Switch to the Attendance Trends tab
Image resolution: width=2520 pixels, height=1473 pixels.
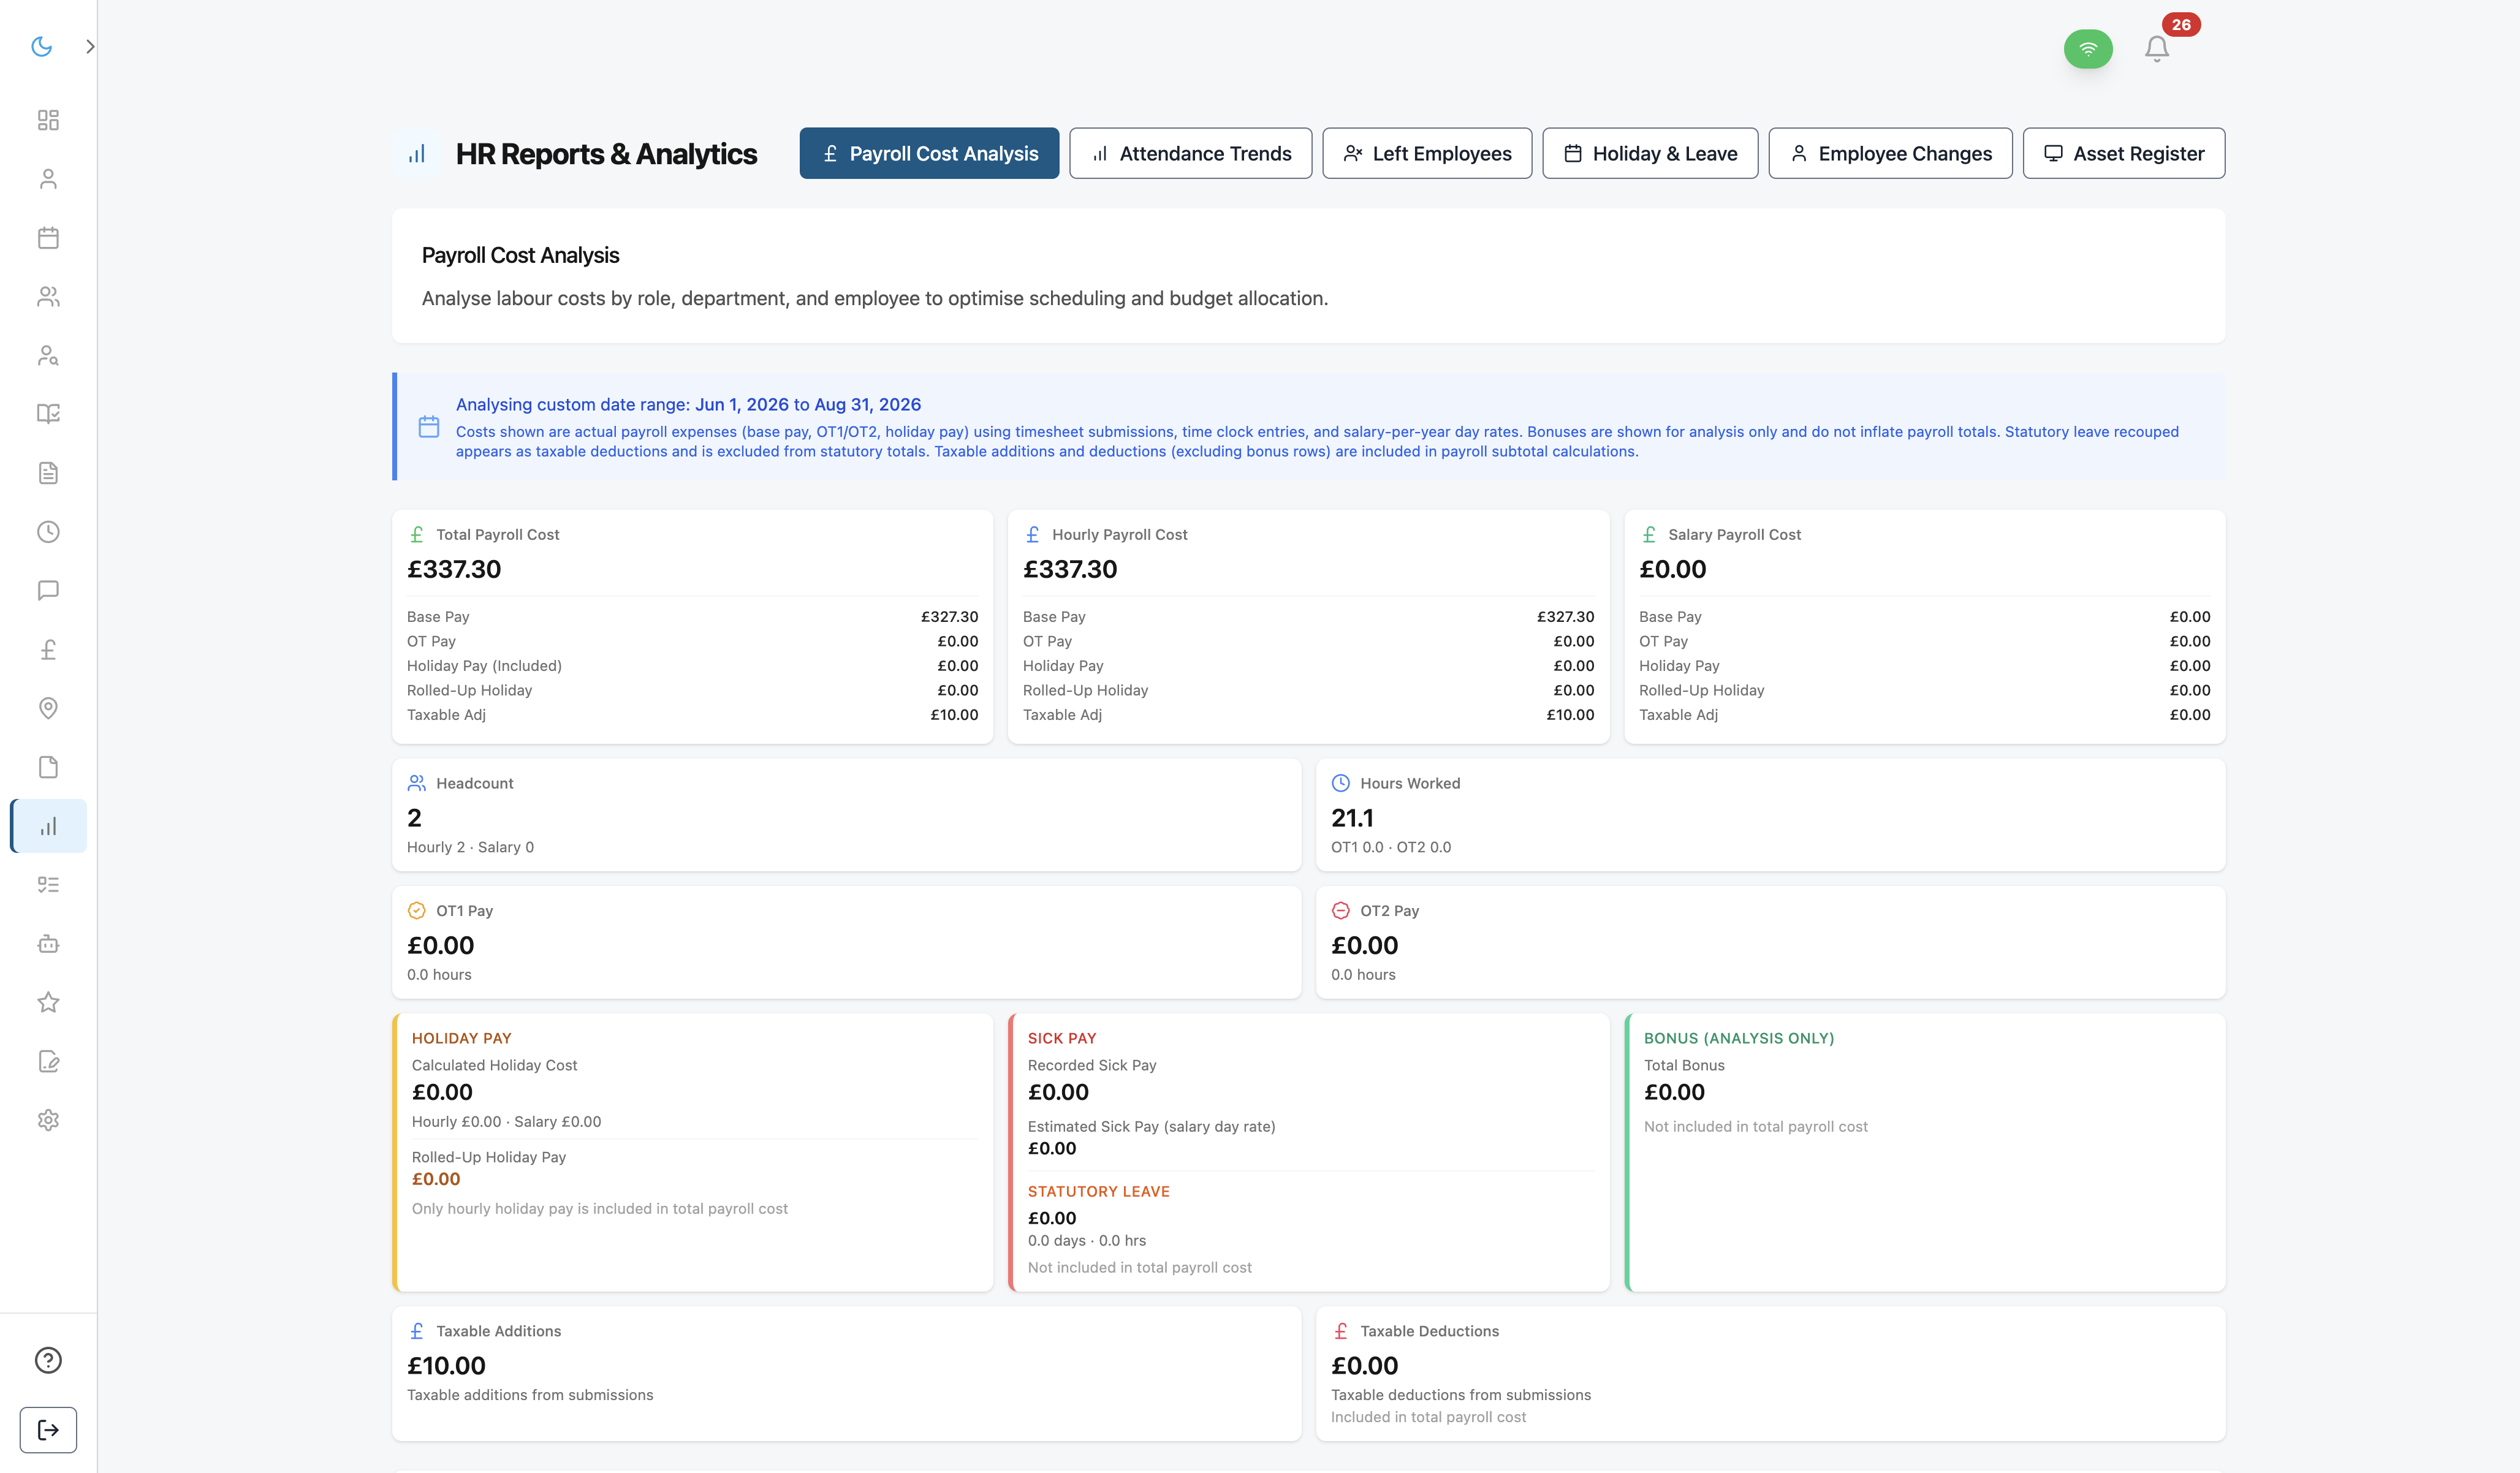tap(1190, 153)
